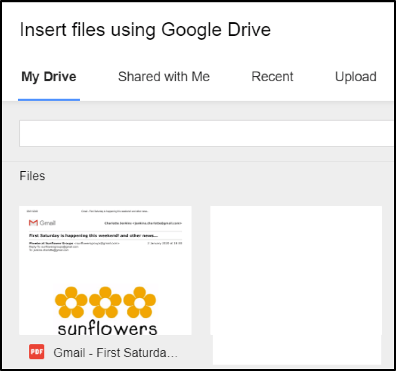Select the sunflowers logo image in the preview
This screenshot has height=371, width=396.
pyautogui.click(x=105, y=310)
